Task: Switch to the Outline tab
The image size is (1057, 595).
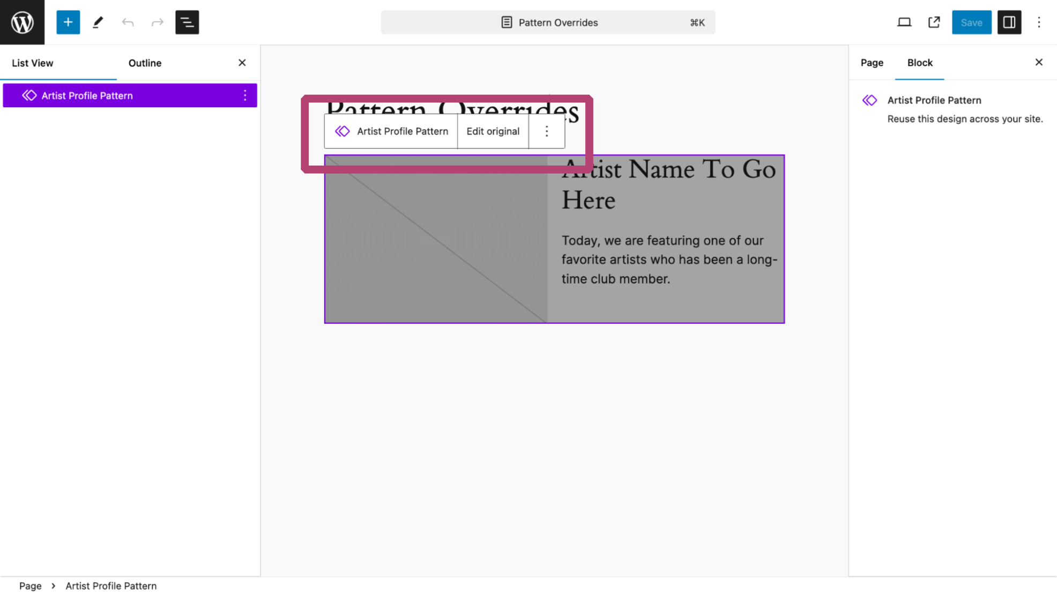Action: 144,63
